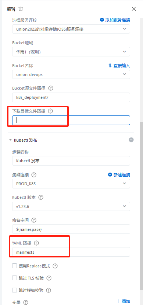
Task: Click the 新建连接 link
Action: point(119,175)
